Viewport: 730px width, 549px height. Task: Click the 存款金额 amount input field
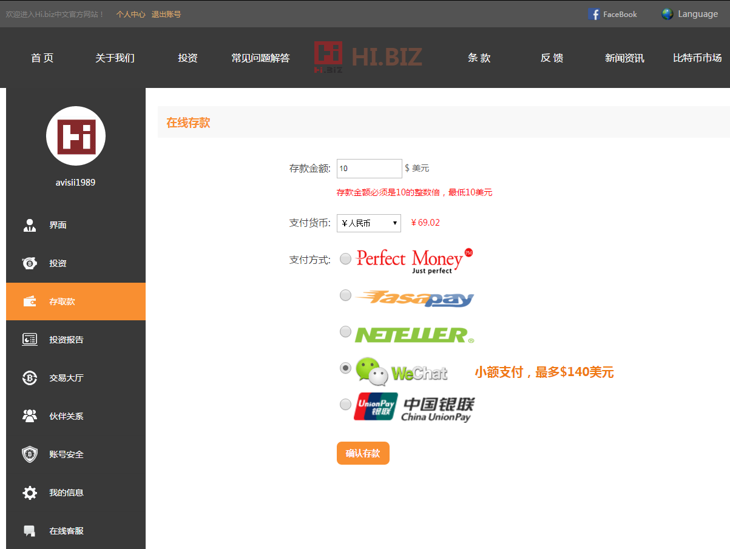[x=369, y=169]
